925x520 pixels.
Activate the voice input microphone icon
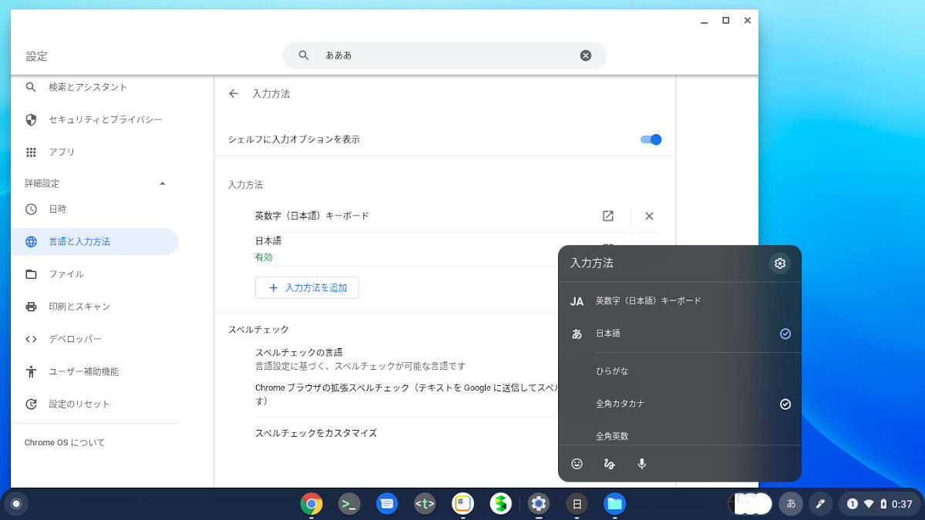(x=641, y=464)
